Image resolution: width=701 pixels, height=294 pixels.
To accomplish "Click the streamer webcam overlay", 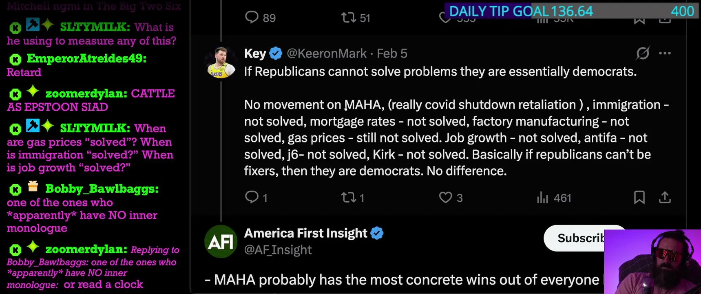I will click(652, 262).
